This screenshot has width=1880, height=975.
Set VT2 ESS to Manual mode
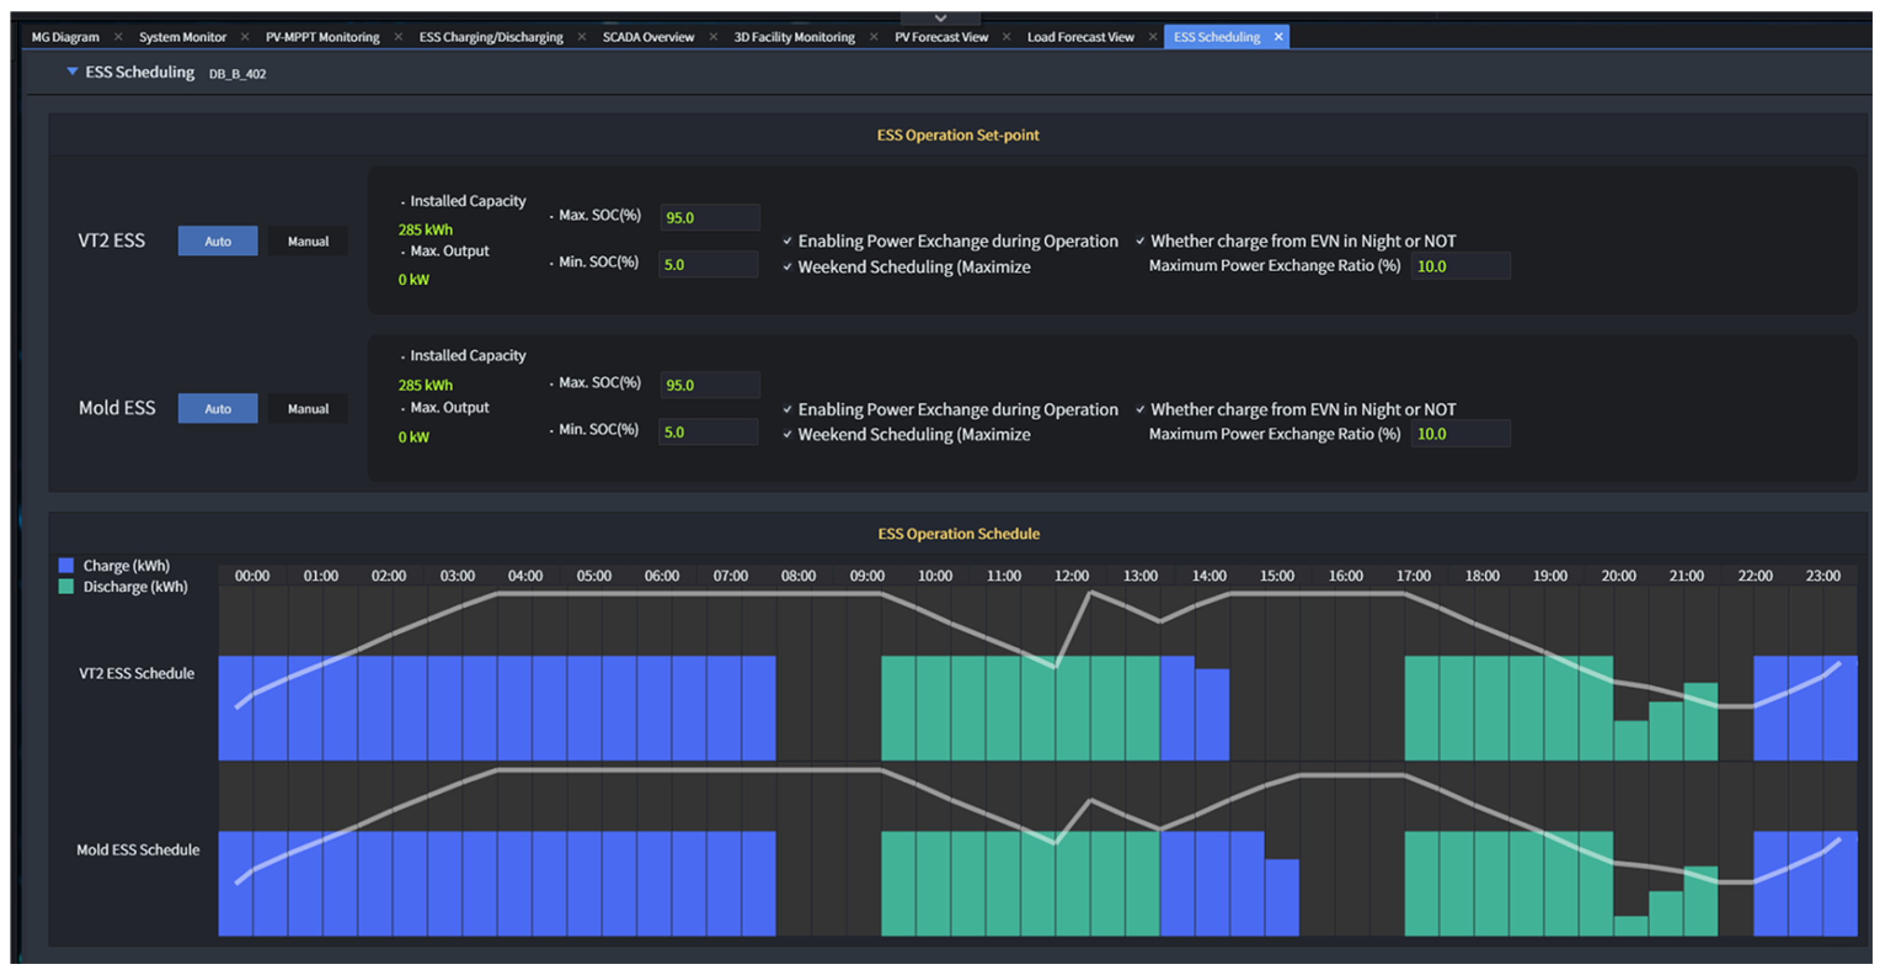(307, 241)
